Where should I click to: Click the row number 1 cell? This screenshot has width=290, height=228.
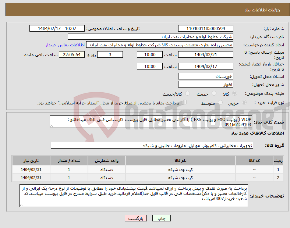[x=278, y=170]
